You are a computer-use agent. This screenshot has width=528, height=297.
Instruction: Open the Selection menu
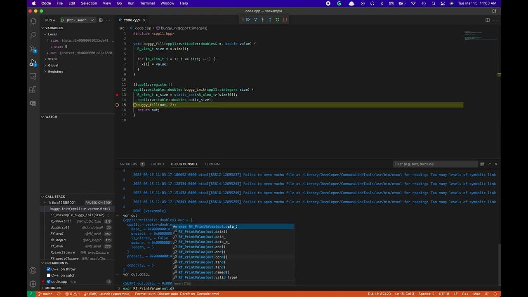89,3
